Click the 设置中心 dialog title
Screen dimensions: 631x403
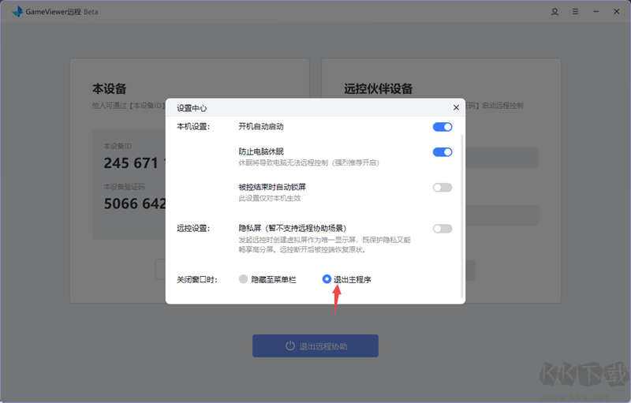coord(192,108)
